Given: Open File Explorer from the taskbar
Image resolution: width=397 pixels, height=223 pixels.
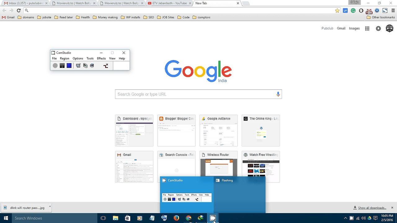Looking at the screenshot, I should pos(115,218).
